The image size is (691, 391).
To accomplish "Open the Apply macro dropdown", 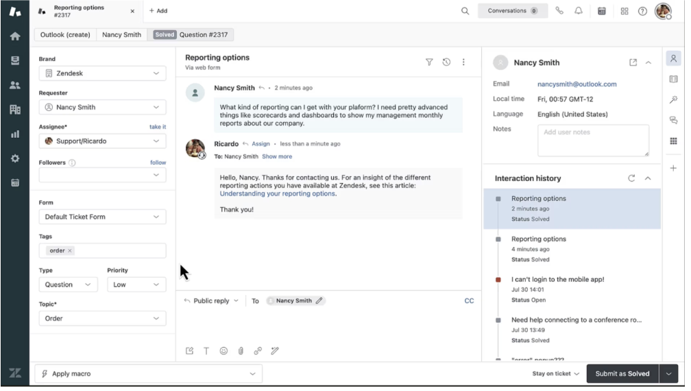I will [147, 374].
